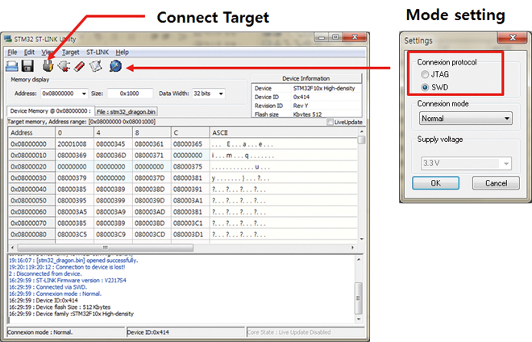Viewport: 532px width, 342px height.
Task: Click memory cell 08000345
Action: click(x=113, y=144)
